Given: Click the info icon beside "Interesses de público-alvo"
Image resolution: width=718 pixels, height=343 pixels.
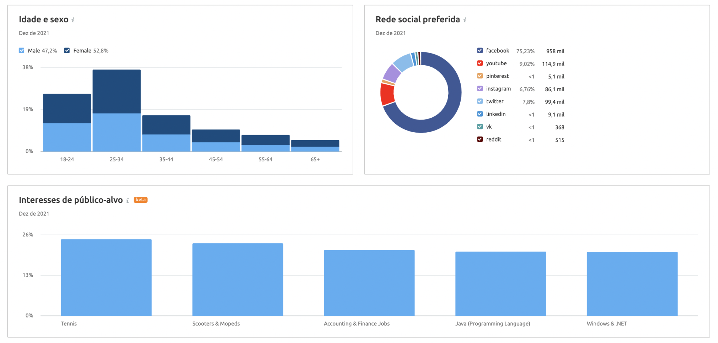Looking at the screenshot, I should point(127,200).
